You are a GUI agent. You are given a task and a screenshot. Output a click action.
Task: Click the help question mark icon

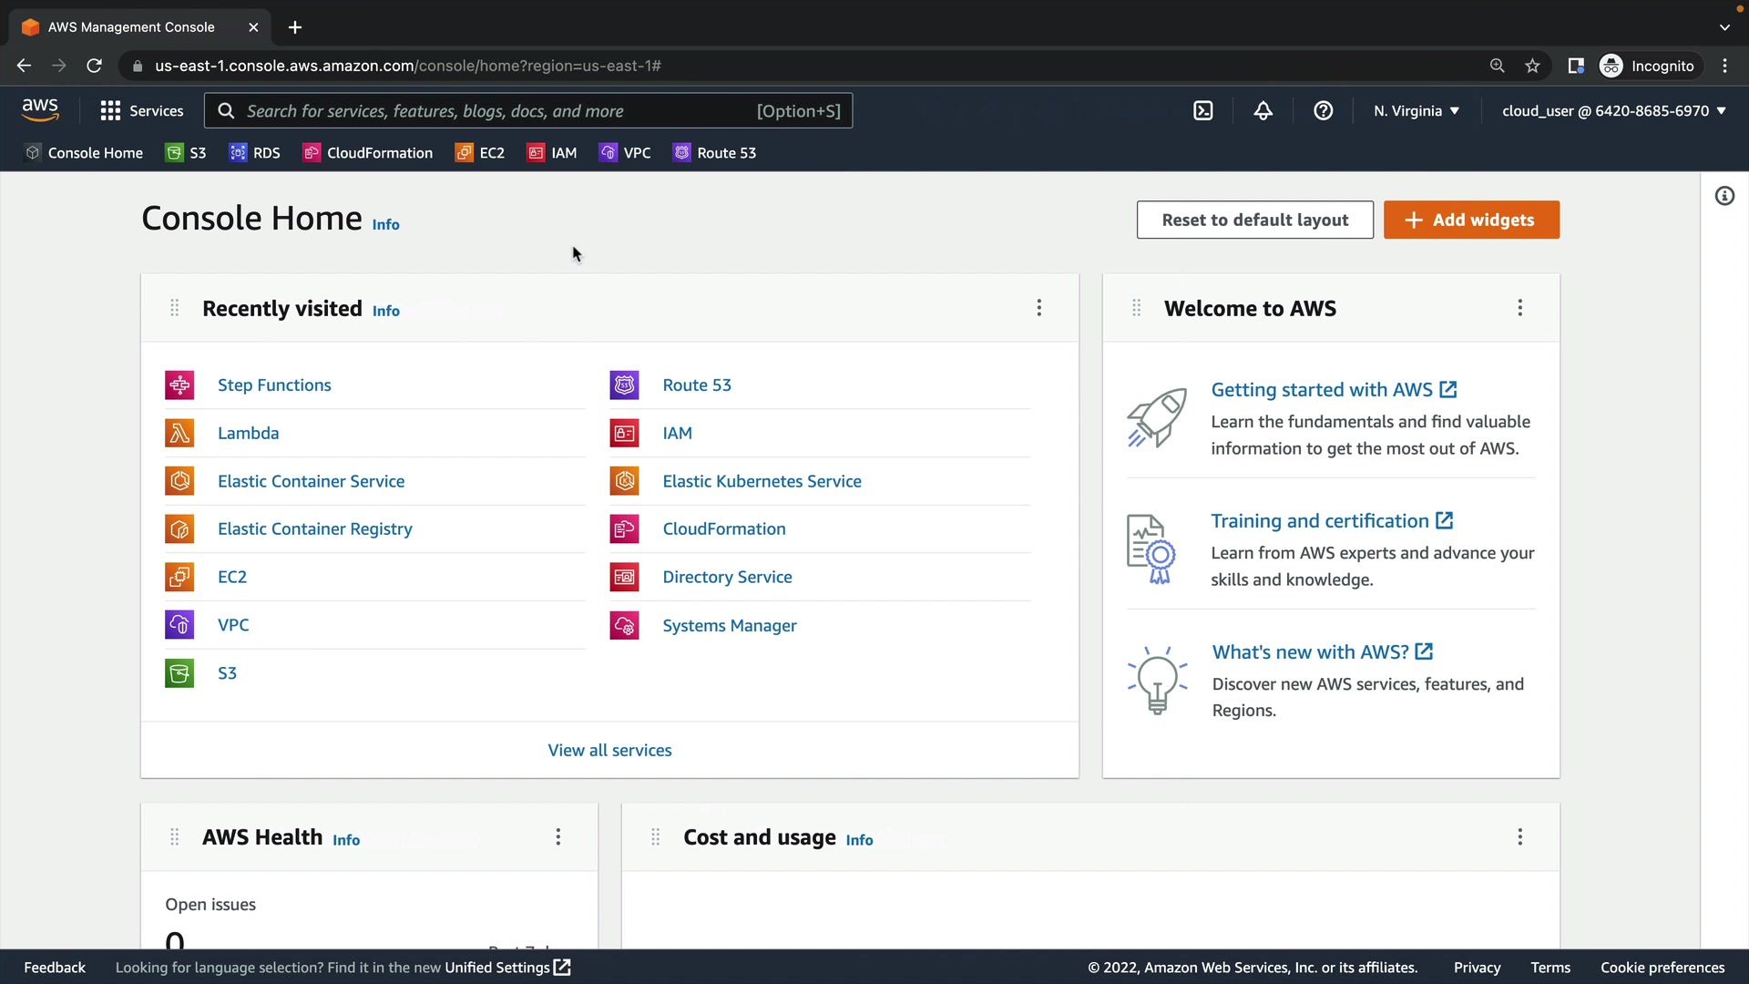pos(1323,111)
